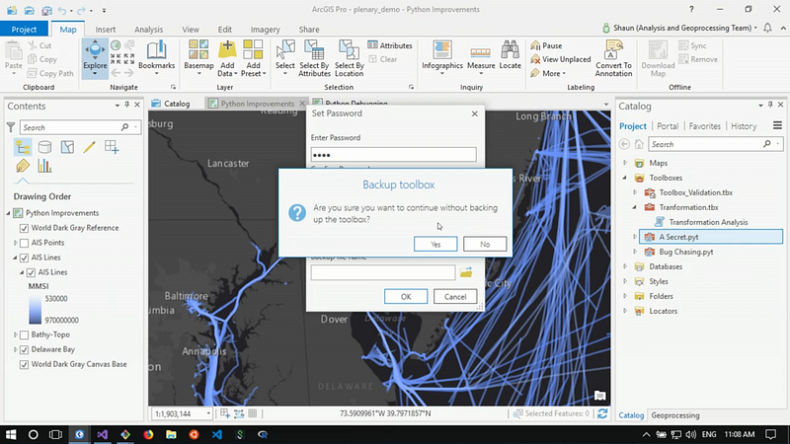Screen dimensions: 790x444
Task: Enable the AIS Points layer
Action: tap(24, 243)
